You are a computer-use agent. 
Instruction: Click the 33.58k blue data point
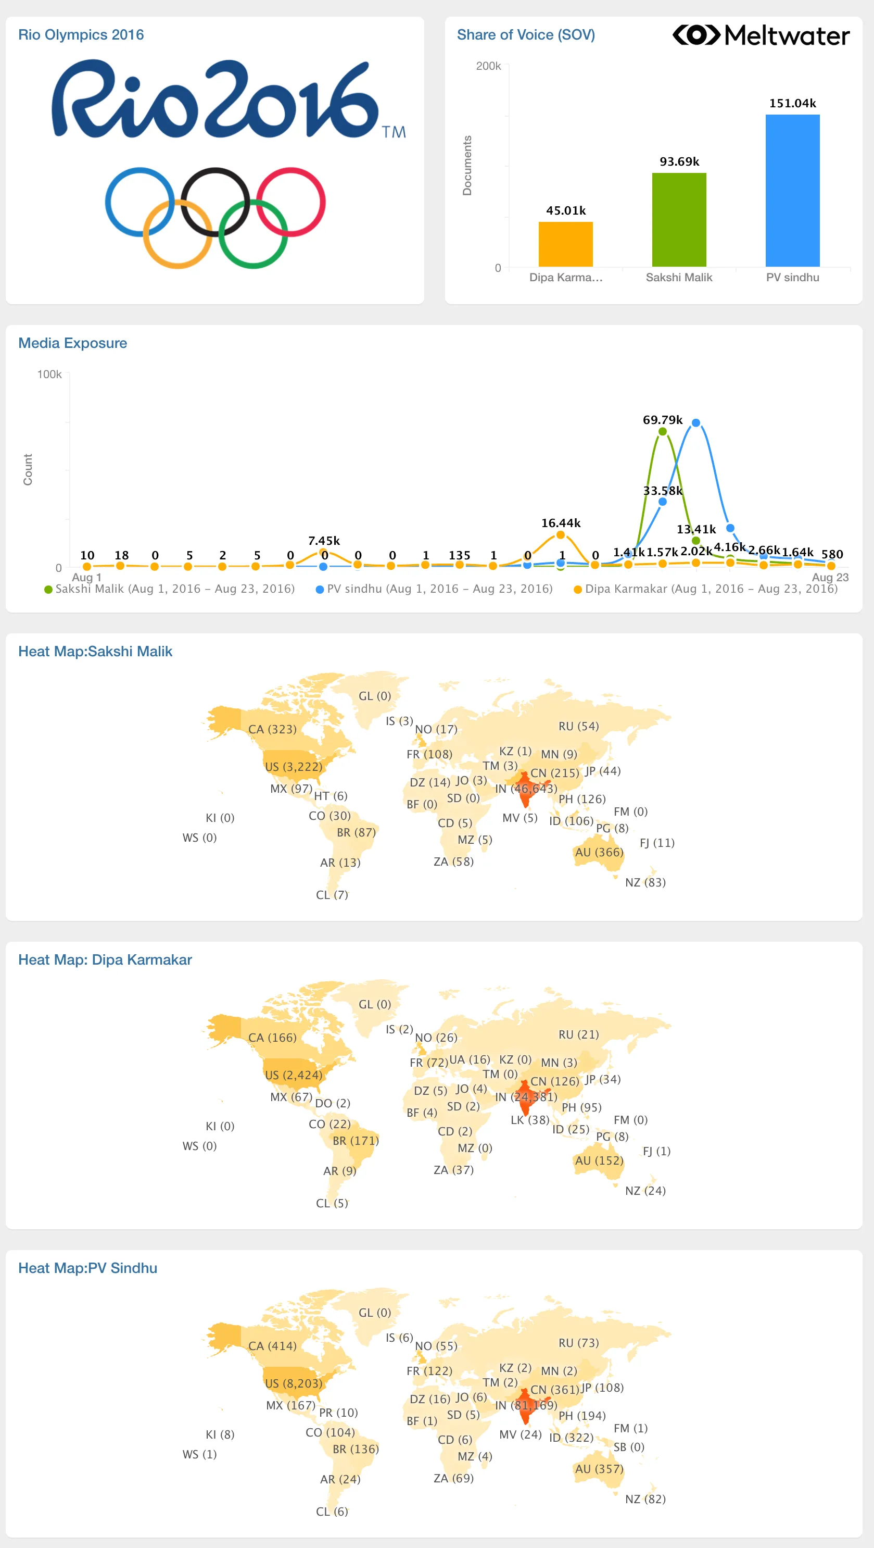click(662, 501)
